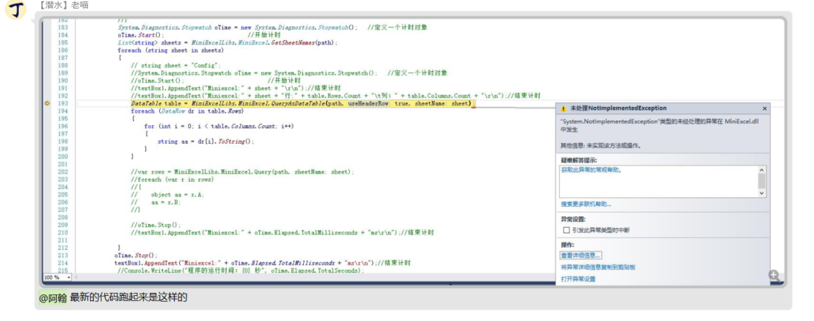Open the 100 % editor zoom dropdown
The width and height of the screenshot is (814, 321).
[x=68, y=277]
